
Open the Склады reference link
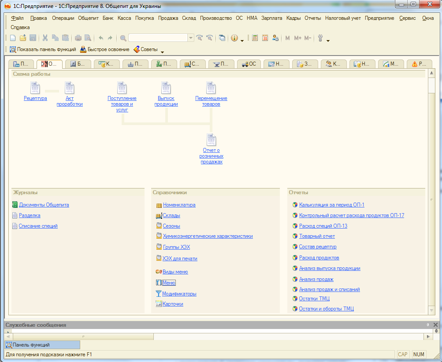[x=171, y=215]
